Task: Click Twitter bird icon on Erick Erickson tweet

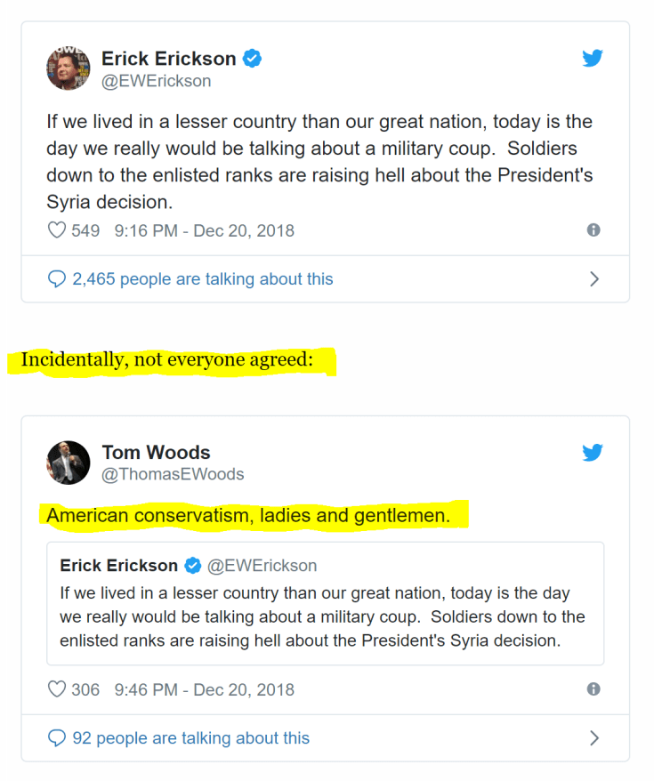Action: (x=593, y=59)
